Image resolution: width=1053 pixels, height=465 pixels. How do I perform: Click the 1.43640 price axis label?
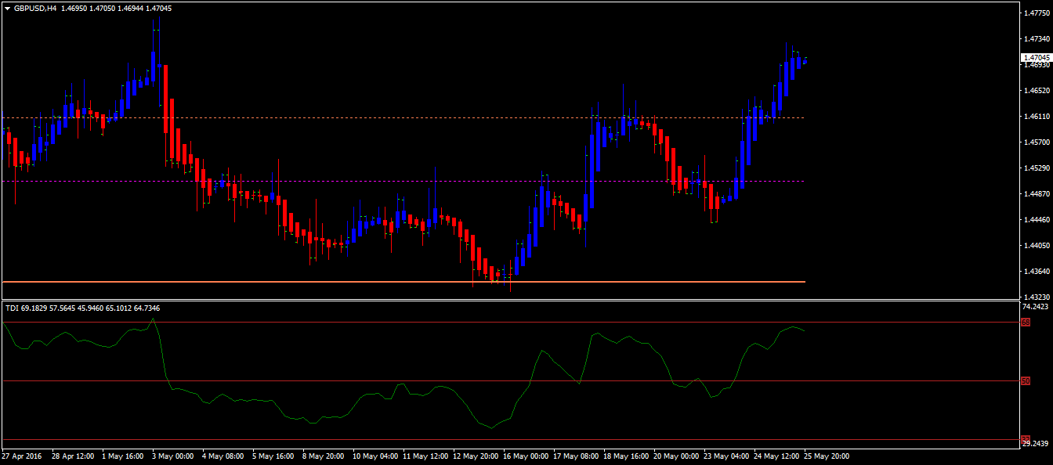click(x=1037, y=272)
